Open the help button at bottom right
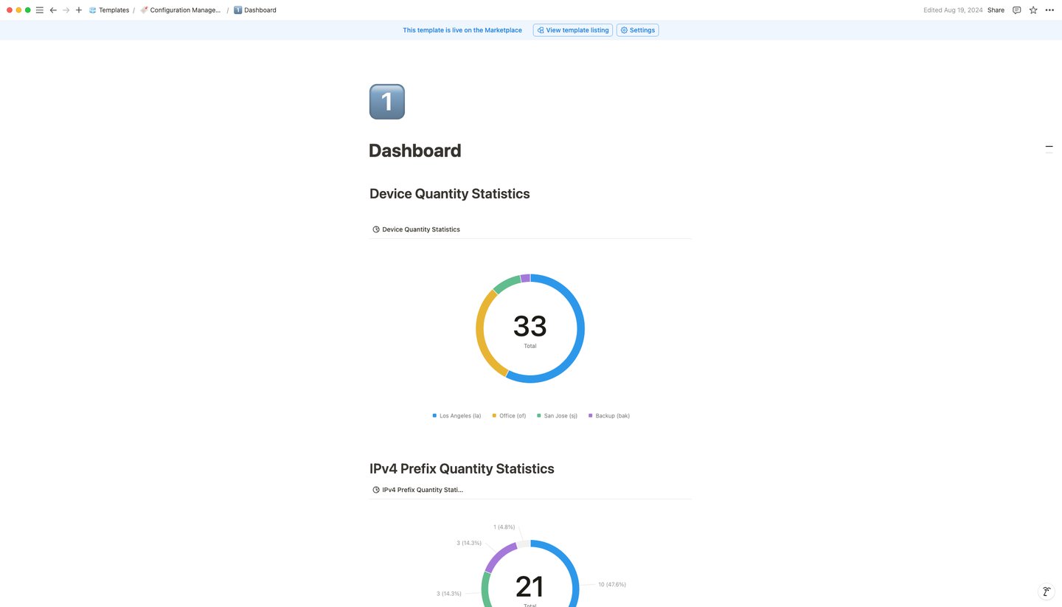Image resolution: width=1062 pixels, height=607 pixels. tap(1046, 592)
